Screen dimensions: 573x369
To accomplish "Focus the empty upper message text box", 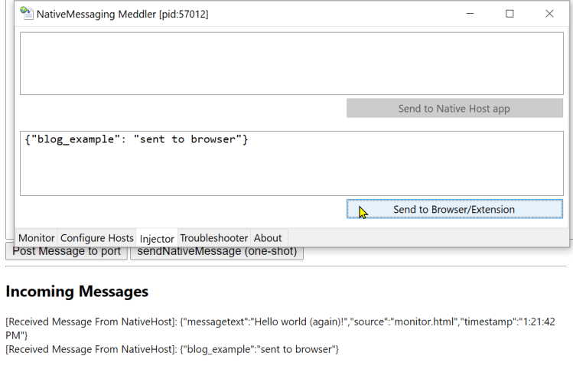I will (291, 63).
